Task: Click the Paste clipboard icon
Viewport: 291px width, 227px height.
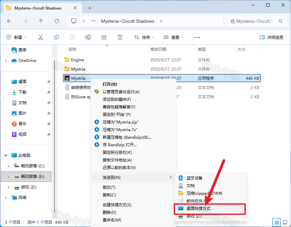Action: click(x=72, y=37)
